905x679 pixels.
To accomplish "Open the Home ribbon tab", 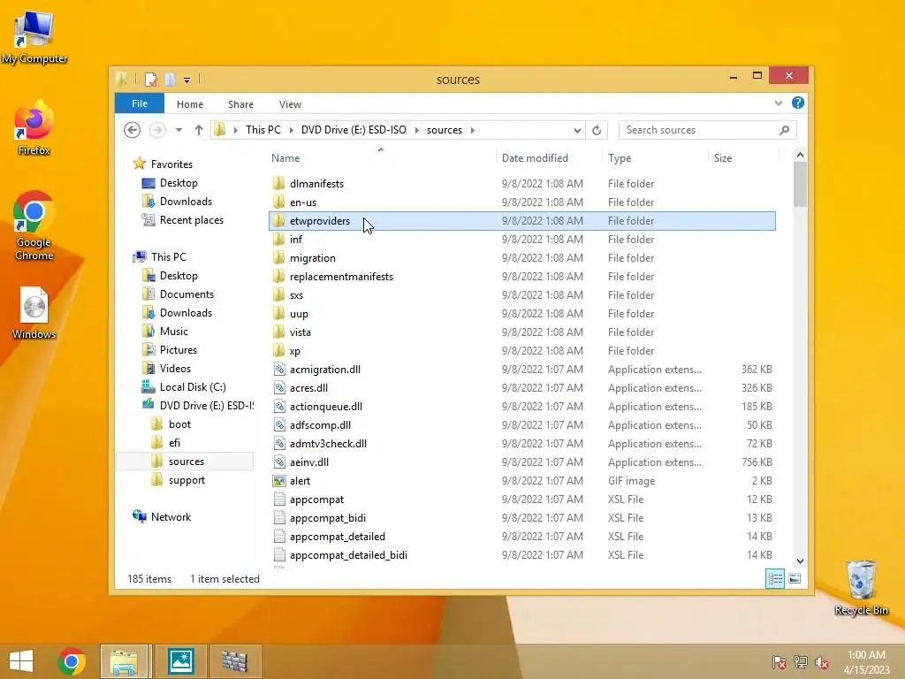I will [x=190, y=104].
